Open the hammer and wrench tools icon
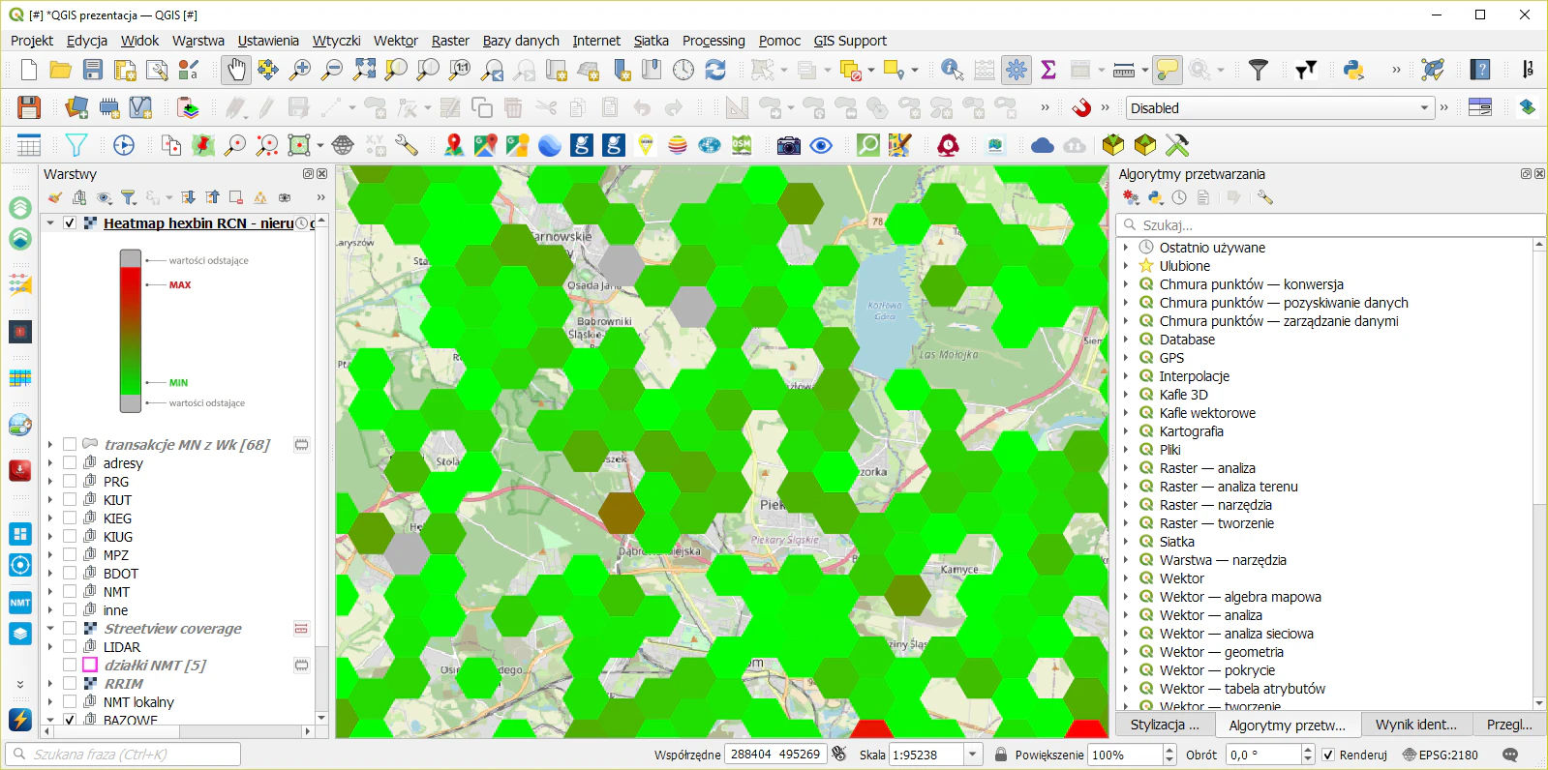This screenshot has width=1548, height=770. click(x=1177, y=145)
